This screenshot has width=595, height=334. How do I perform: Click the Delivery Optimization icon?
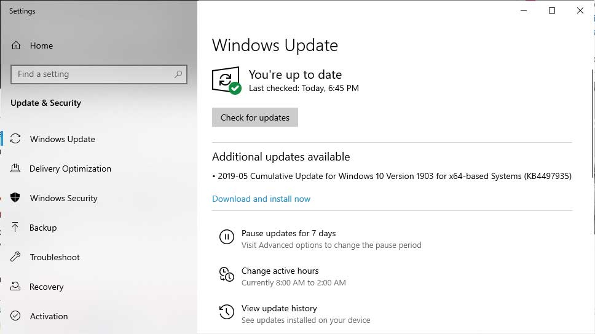pos(15,168)
